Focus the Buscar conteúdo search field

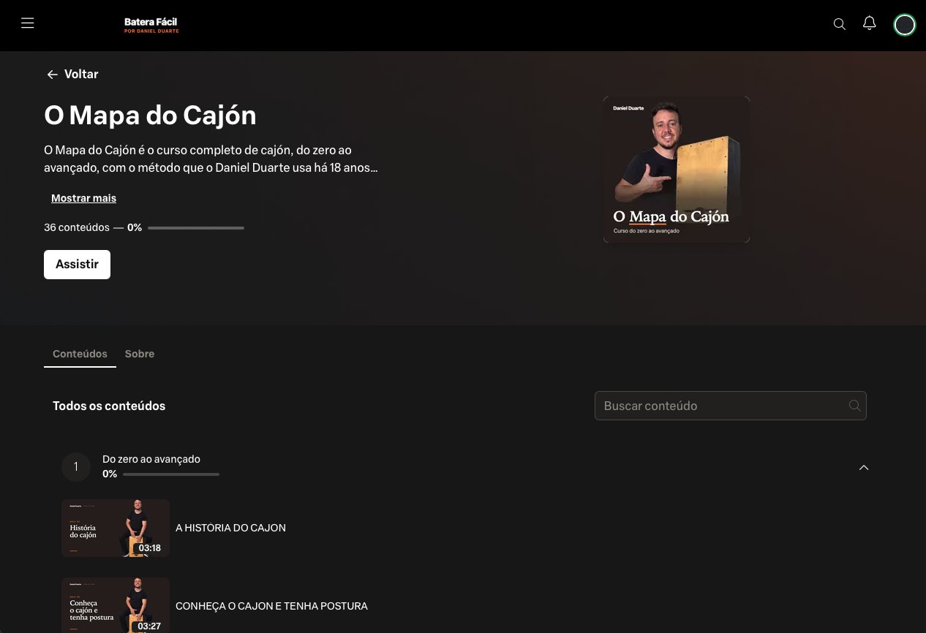pos(730,406)
